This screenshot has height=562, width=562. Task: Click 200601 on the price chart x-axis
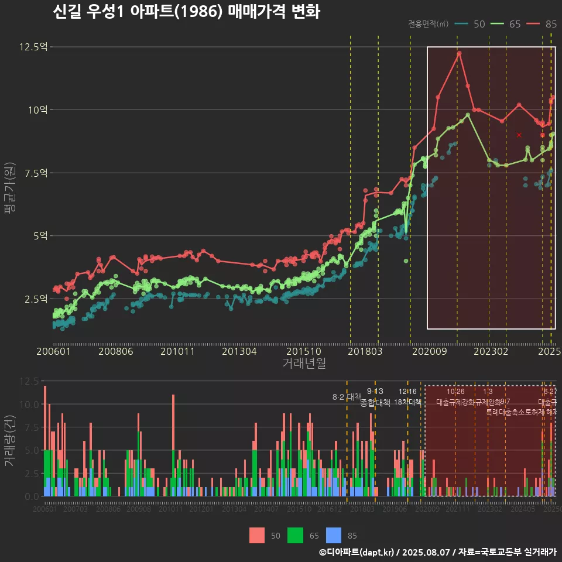[53, 351]
